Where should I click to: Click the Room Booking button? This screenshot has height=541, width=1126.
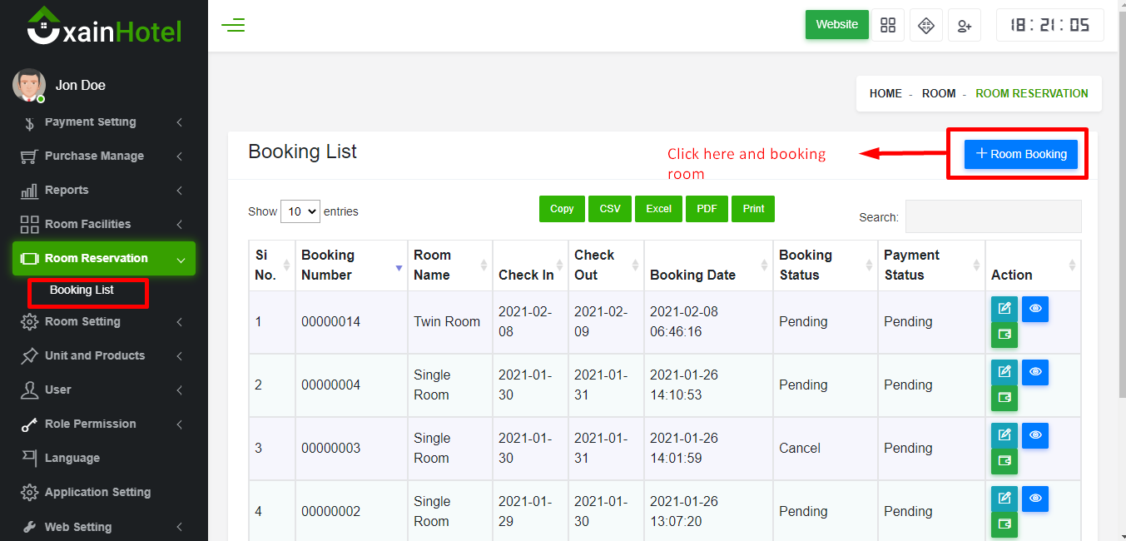[1021, 154]
